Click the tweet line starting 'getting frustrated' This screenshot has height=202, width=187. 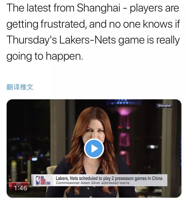point(93,24)
